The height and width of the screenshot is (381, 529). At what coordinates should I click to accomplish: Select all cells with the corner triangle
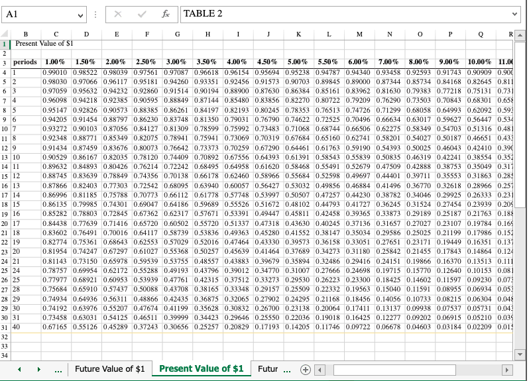tap(5, 34)
